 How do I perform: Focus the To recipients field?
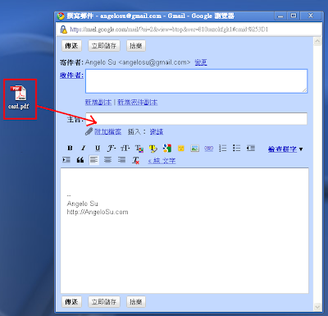point(196,81)
